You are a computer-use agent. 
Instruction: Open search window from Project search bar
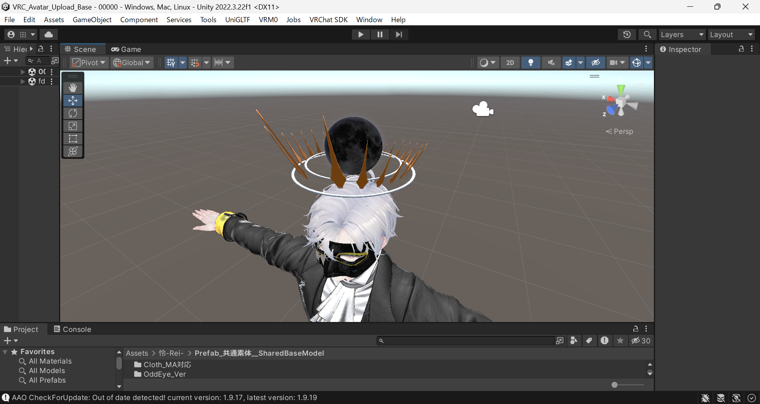560,341
